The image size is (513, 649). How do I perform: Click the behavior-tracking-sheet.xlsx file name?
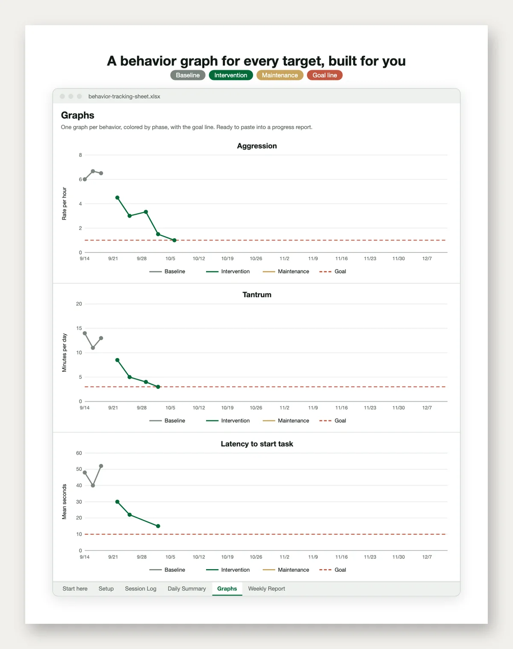pos(124,97)
